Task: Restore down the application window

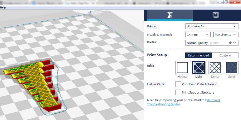Action: [226, 2]
